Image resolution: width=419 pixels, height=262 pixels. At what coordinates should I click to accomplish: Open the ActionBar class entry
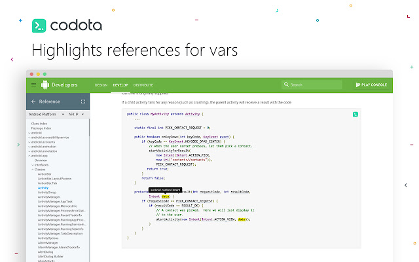tap(45, 174)
